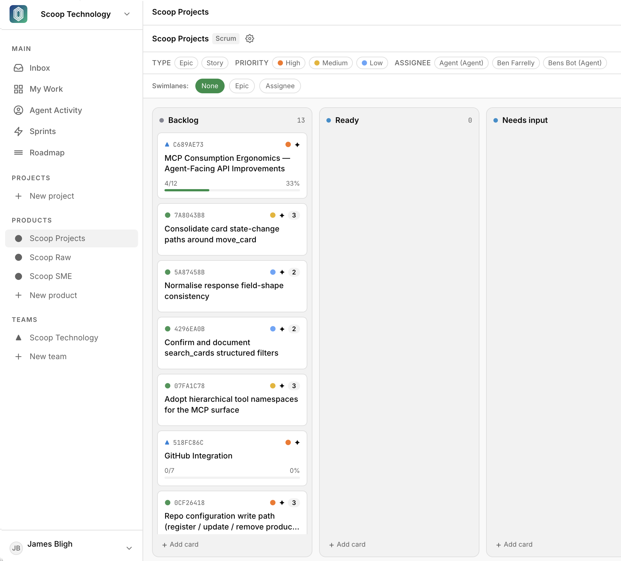Click the story points badge on card 4296EA0B

tap(294, 329)
